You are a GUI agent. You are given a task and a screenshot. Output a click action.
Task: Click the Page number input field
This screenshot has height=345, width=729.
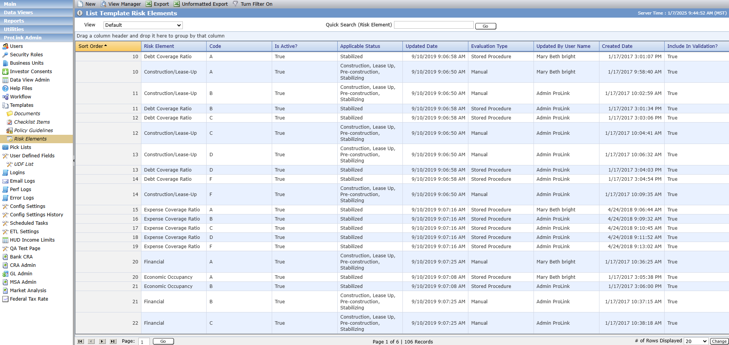(144, 342)
